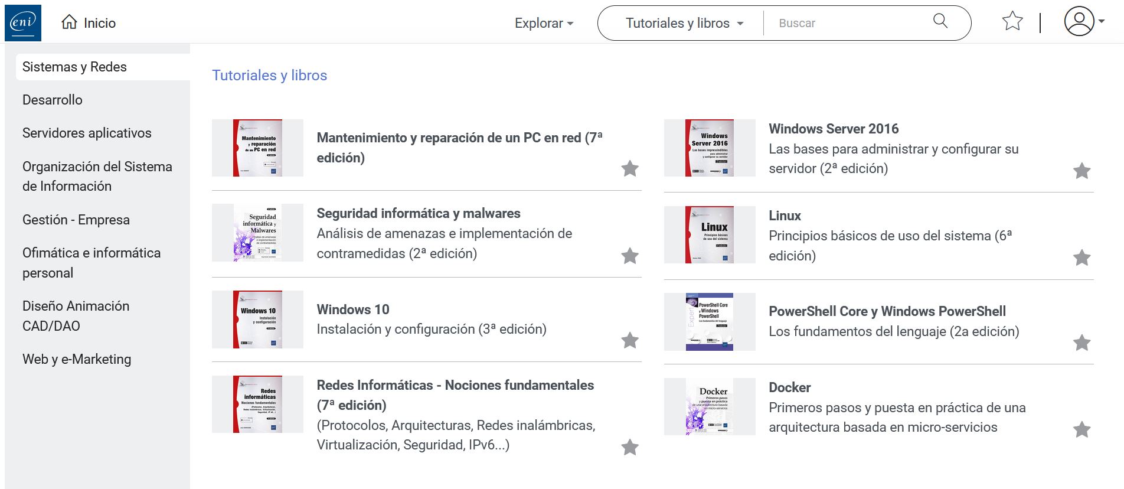Expand the Explorar dropdown
The height and width of the screenshot is (489, 1124).
point(544,23)
